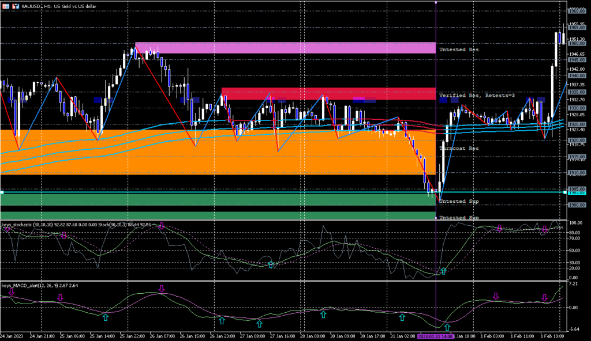Image resolution: width=591 pixels, height=341 pixels.
Task: Click stochastic cyan up arrow at vertical line
Action: click(x=443, y=270)
